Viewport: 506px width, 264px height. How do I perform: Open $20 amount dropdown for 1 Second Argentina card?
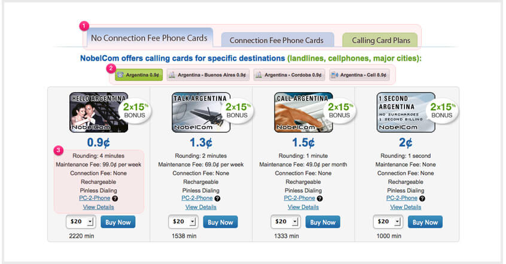388,221
